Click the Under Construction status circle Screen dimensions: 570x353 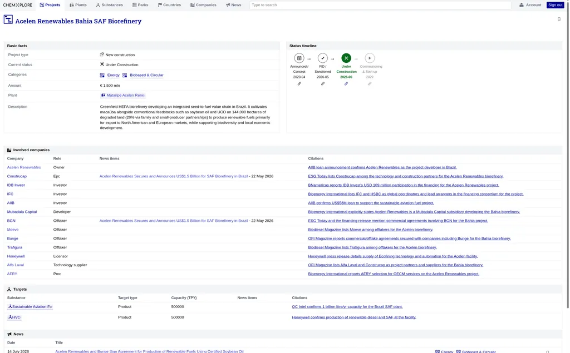click(x=346, y=58)
